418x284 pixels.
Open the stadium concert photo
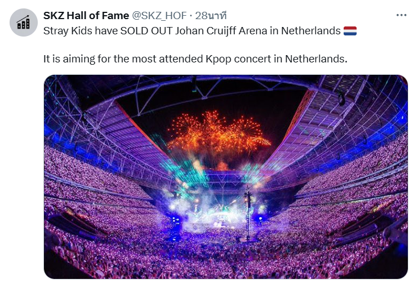pos(226,177)
